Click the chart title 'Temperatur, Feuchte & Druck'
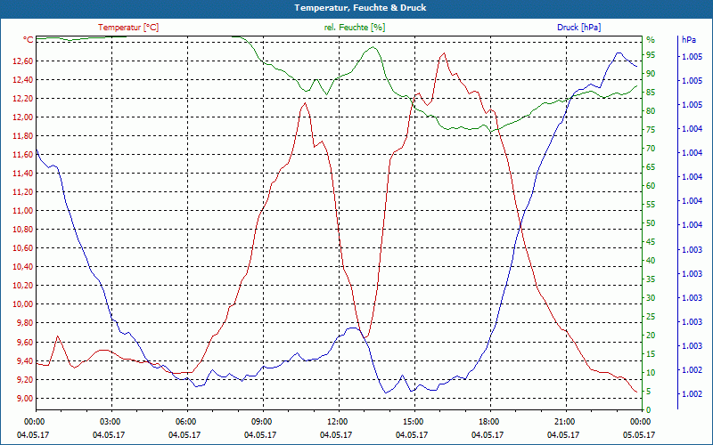The image size is (713, 445). coord(360,8)
